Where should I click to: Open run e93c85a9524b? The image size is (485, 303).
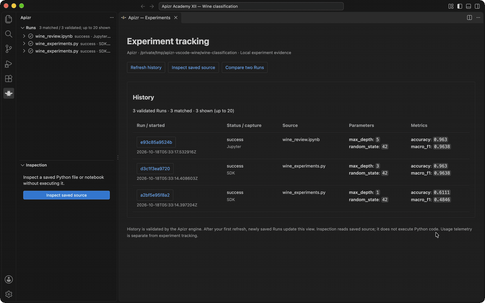[156, 142]
